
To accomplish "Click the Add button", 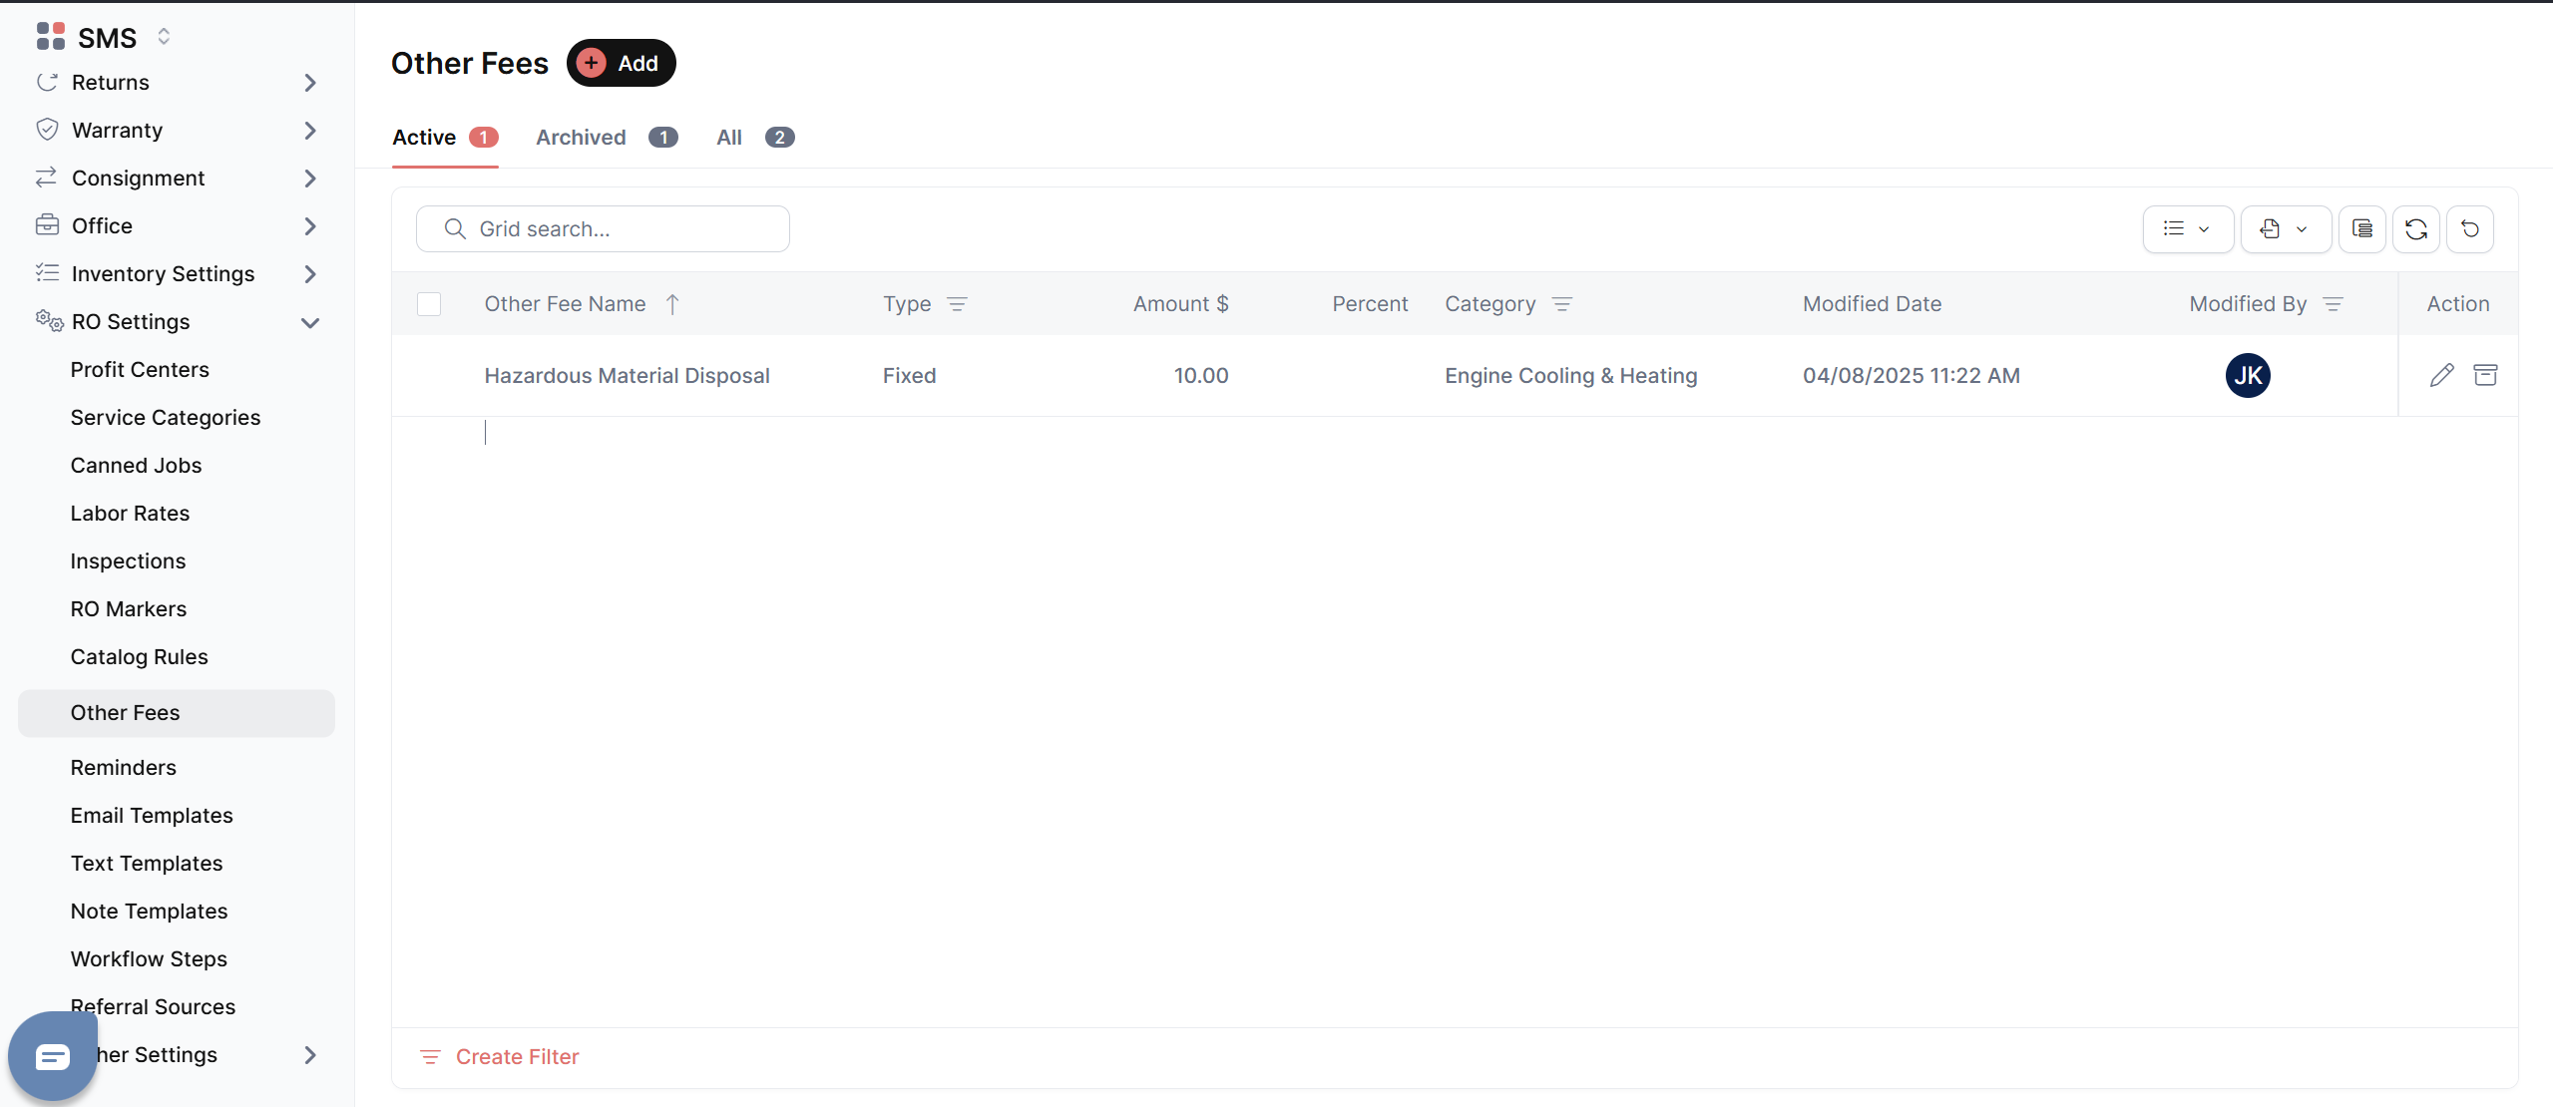I will tap(621, 63).
